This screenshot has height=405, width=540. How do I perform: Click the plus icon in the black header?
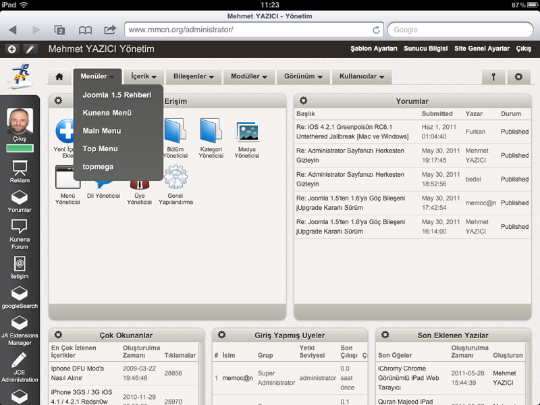click(11, 49)
